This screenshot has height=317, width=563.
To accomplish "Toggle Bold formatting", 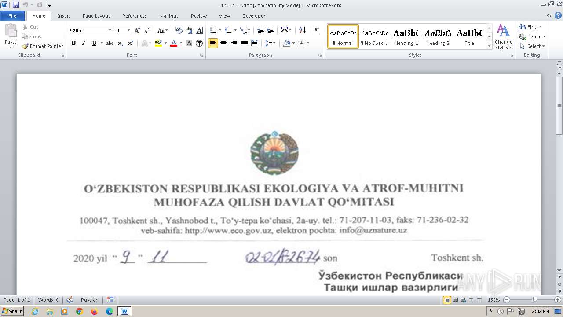I will (x=73, y=43).
